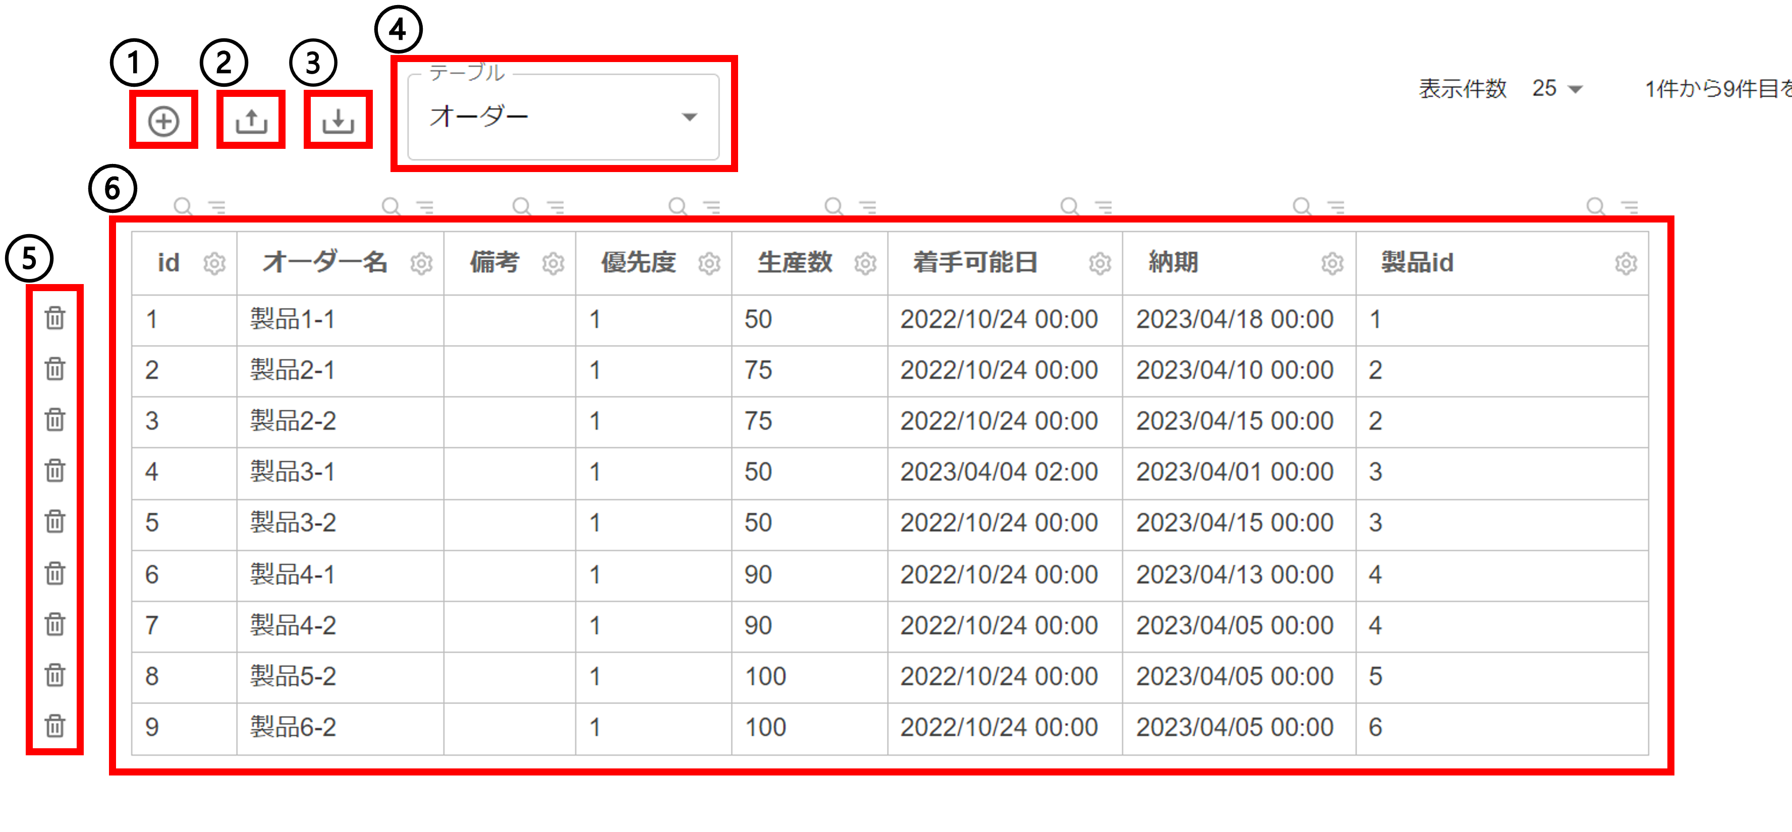The width and height of the screenshot is (1792, 832).
Task: Click search icon above id column
Action: tap(182, 206)
